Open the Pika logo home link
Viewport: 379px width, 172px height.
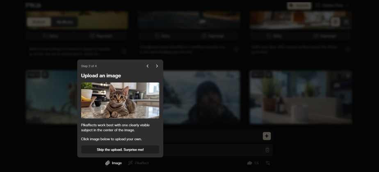click(x=33, y=5)
